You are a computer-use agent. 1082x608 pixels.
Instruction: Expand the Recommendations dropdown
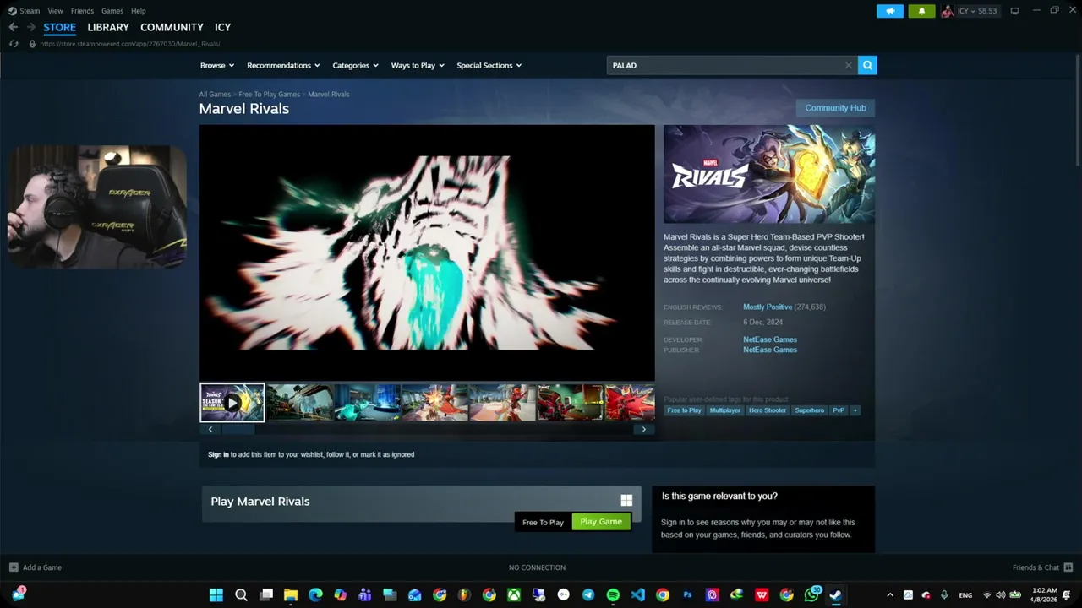(283, 65)
